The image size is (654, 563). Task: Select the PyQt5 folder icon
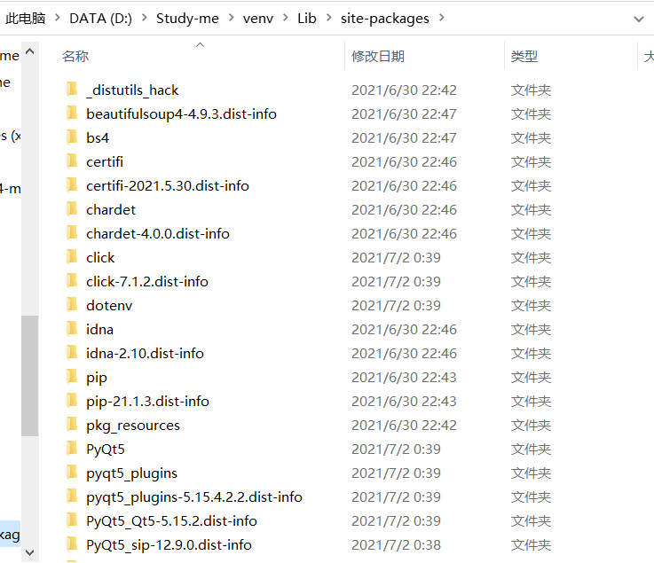pos(72,449)
